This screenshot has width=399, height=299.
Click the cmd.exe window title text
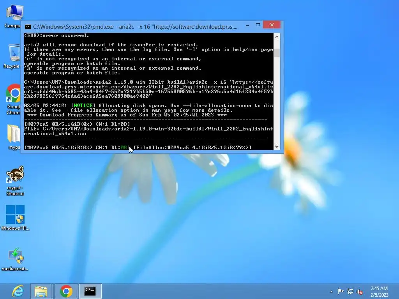pyautogui.click(x=135, y=27)
